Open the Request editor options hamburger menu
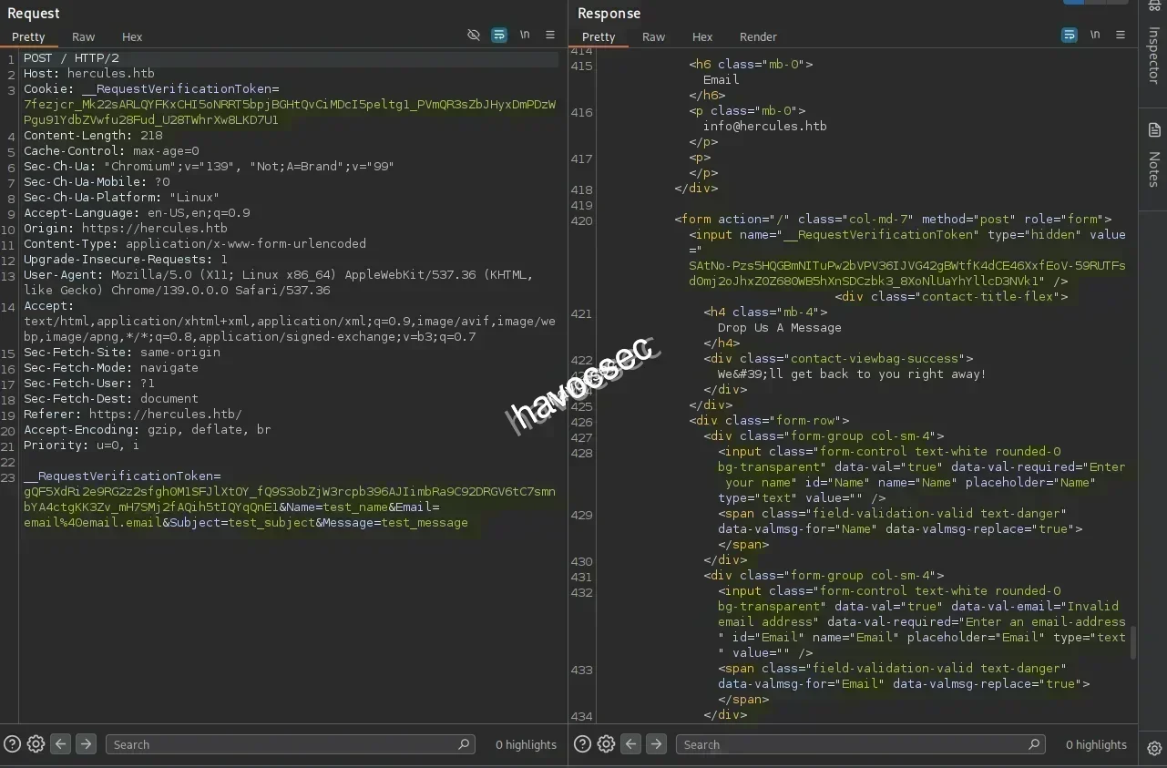Screen dimensions: 1167x768 click(x=549, y=35)
